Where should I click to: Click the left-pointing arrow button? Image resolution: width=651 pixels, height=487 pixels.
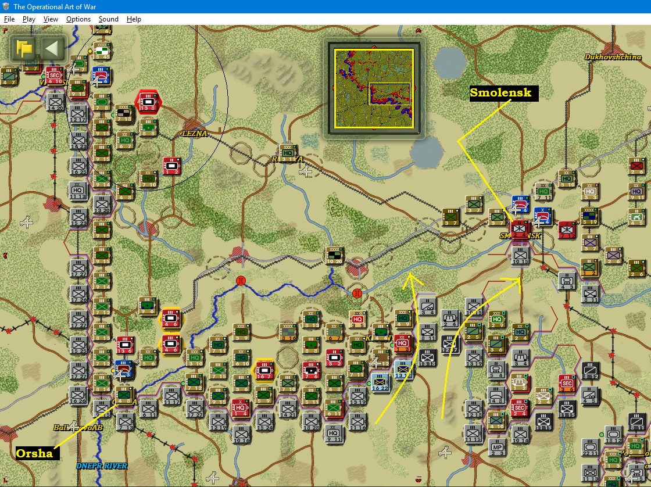pyautogui.click(x=53, y=49)
